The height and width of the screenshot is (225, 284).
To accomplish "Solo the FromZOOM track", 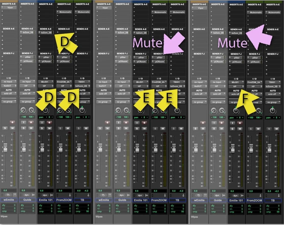I will 60,128.
